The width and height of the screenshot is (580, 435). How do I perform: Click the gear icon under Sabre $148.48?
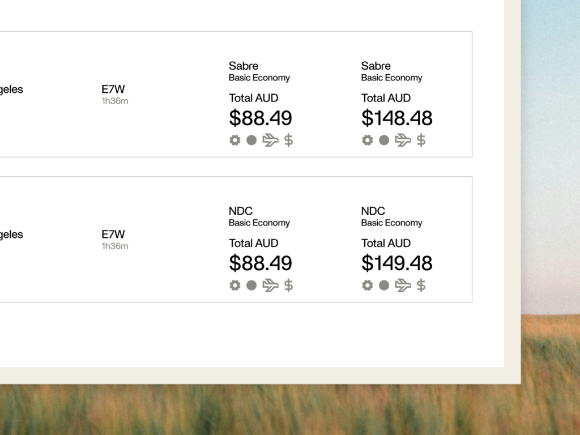click(367, 140)
